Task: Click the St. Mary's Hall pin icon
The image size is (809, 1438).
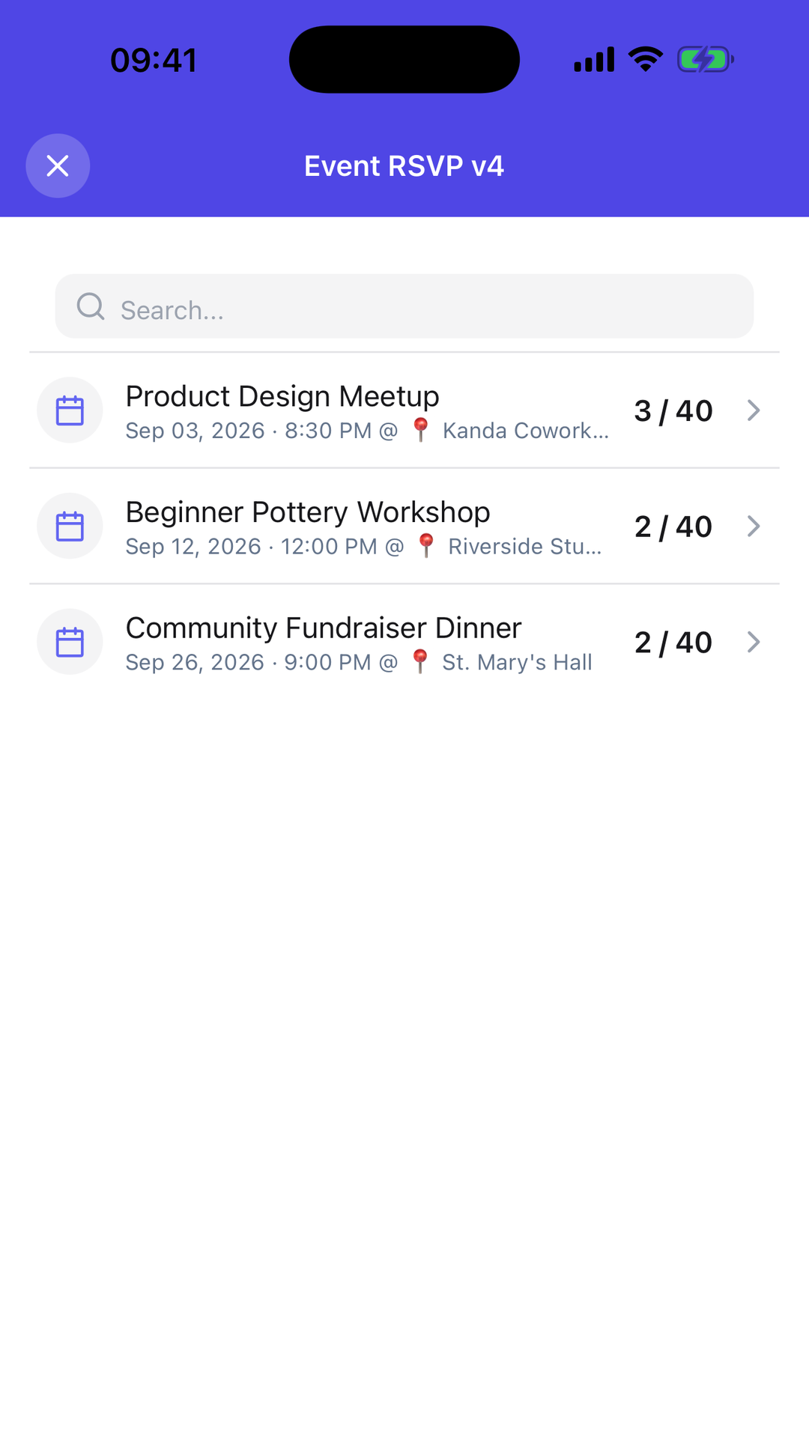Action: 421,662
